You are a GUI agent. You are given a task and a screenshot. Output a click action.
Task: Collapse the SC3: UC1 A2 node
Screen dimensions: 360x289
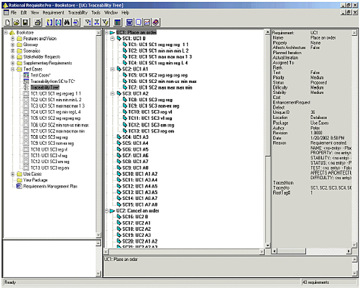point(113,94)
